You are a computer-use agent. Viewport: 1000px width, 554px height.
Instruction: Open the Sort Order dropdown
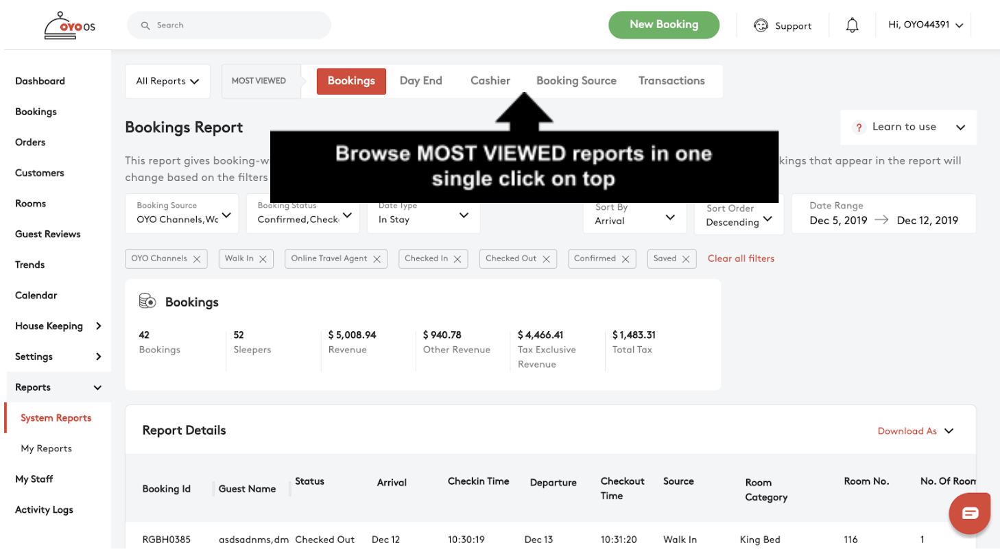click(x=739, y=215)
